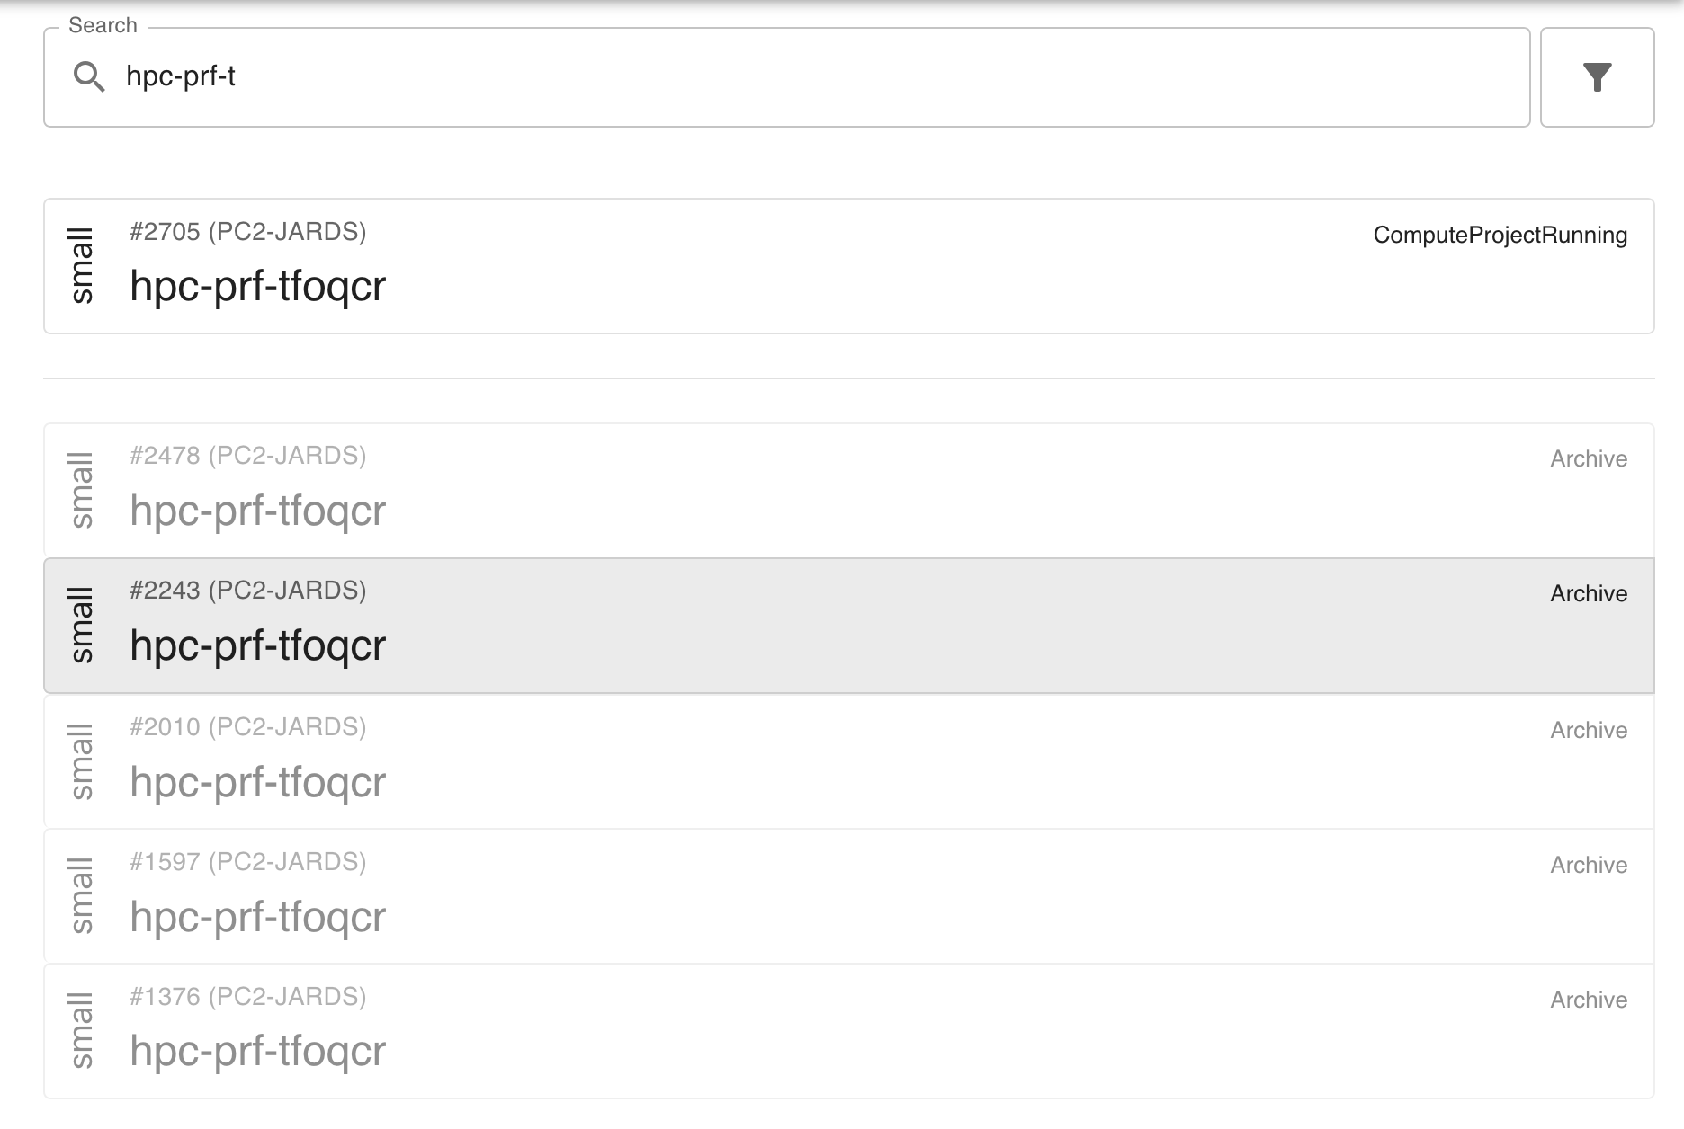
Task: Click the Search field border label
Action: tap(103, 24)
